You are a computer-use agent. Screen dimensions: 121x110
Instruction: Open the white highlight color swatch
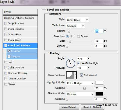pyautogui.click(x=99, y=83)
